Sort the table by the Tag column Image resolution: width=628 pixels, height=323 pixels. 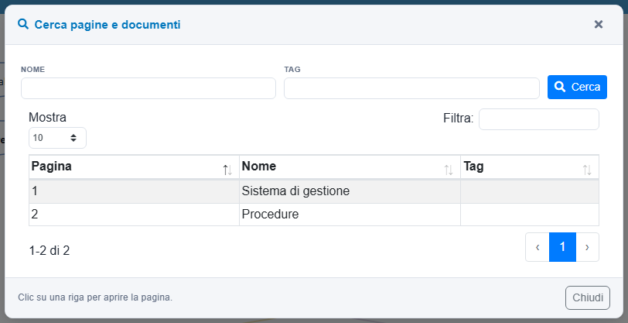coord(530,167)
